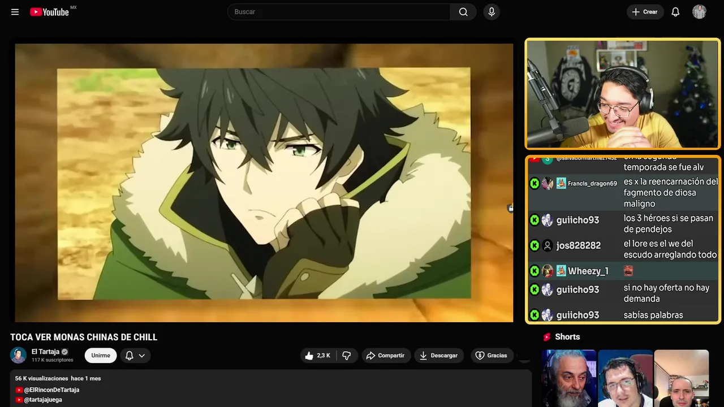Click the lock icon at video edge
Image resolution: width=724 pixels, height=407 pixels.
(510, 208)
